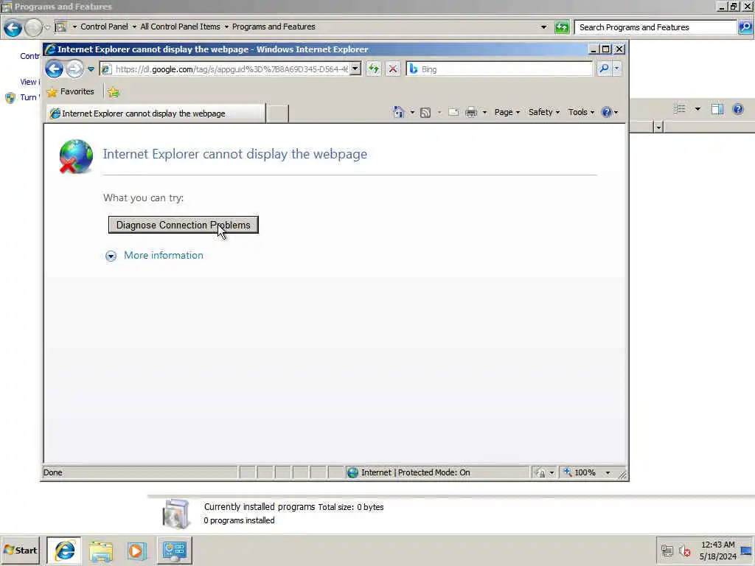Click the address bar URL field
The width and height of the screenshot is (755, 566).
pos(231,69)
